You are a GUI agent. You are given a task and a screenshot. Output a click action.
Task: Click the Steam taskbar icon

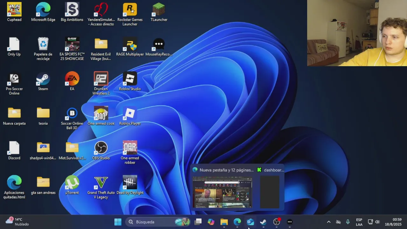(x=263, y=222)
